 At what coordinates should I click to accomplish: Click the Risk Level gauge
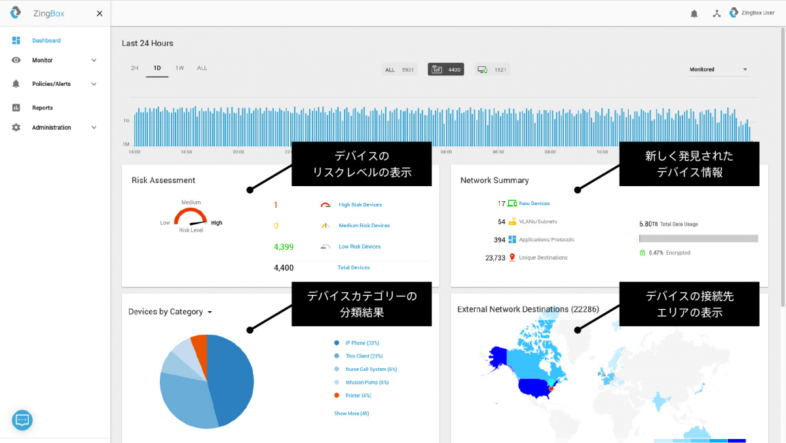click(x=191, y=216)
